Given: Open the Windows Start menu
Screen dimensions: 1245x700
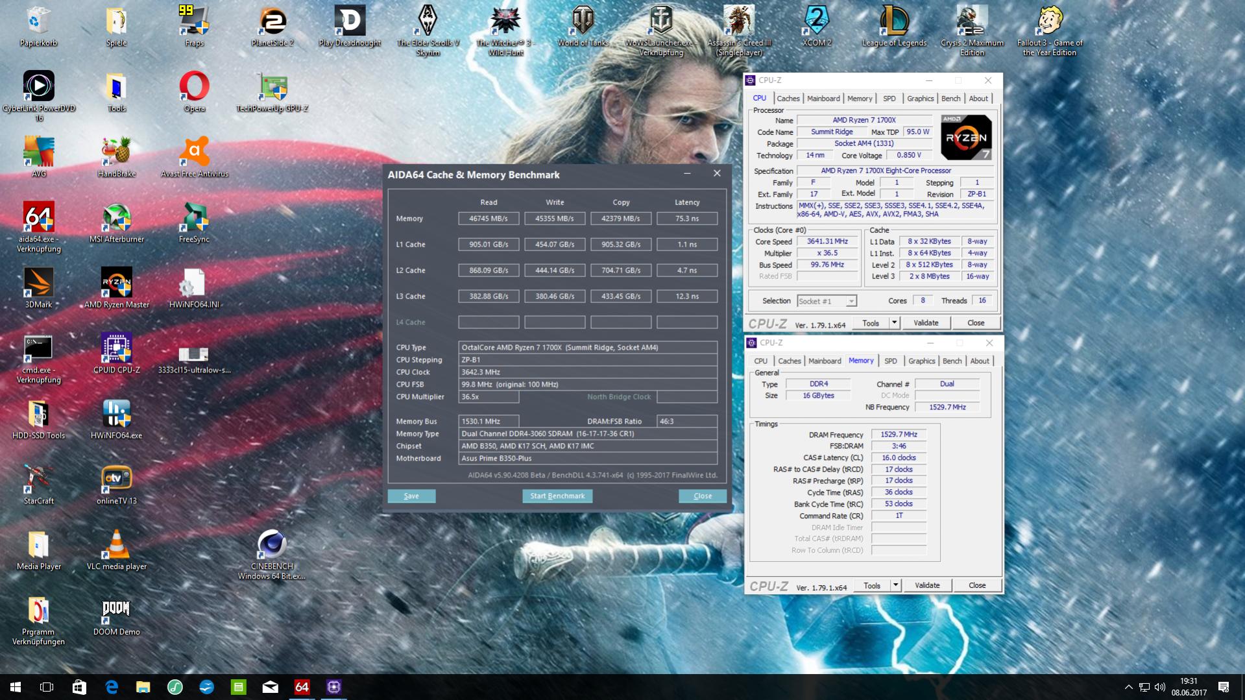Looking at the screenshot, I should 16,687.
